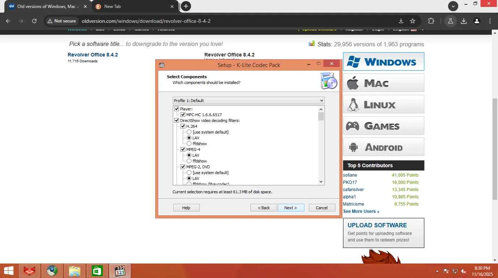Image resolution: width=498 pixels, height=278 pixels.
Task: Open the green Store app in the taskbar
Action: (97, 271)
